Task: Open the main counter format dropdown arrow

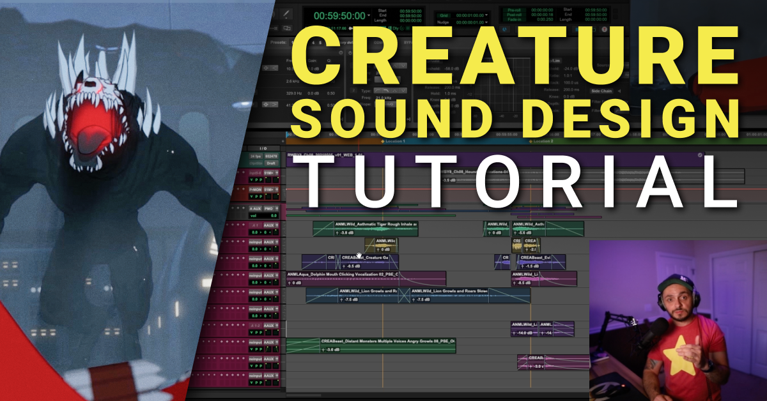Action: pyautogui.click(x=369, y=15)
